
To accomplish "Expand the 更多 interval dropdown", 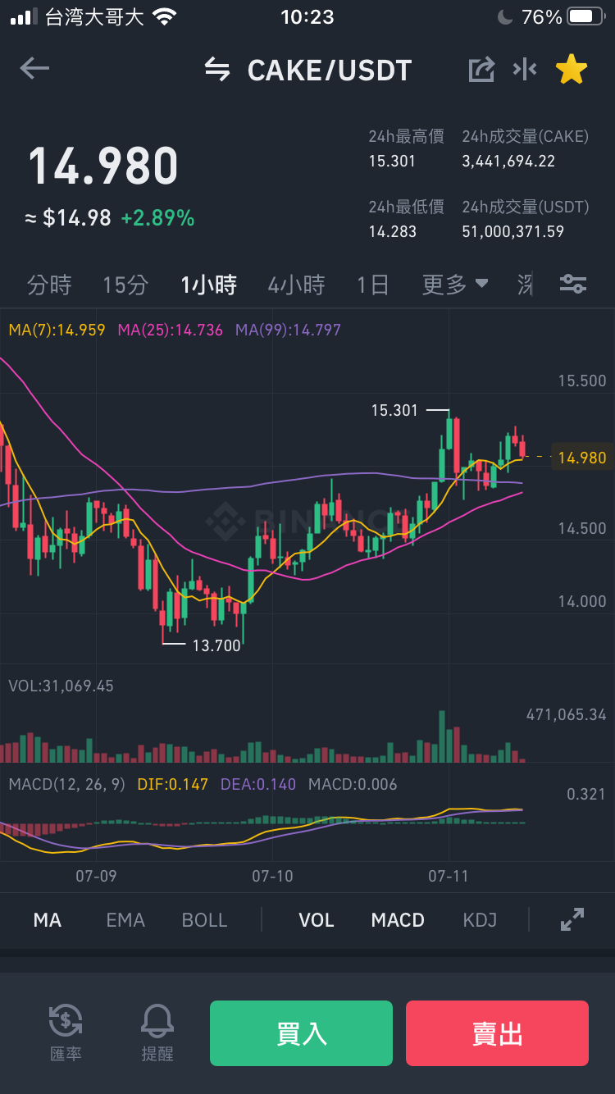I will pos(455,285).
